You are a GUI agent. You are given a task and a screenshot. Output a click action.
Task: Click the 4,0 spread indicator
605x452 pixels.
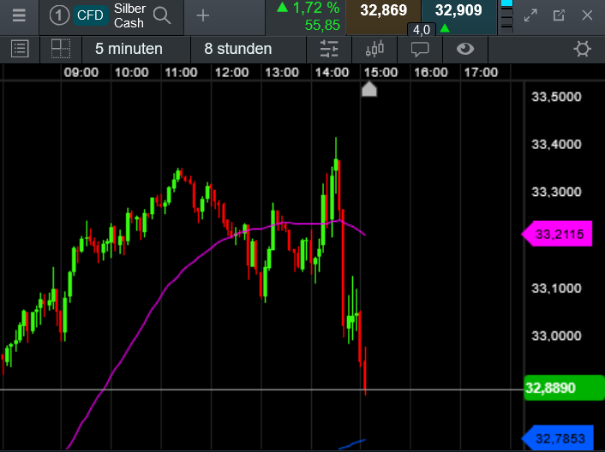[422, 30]
